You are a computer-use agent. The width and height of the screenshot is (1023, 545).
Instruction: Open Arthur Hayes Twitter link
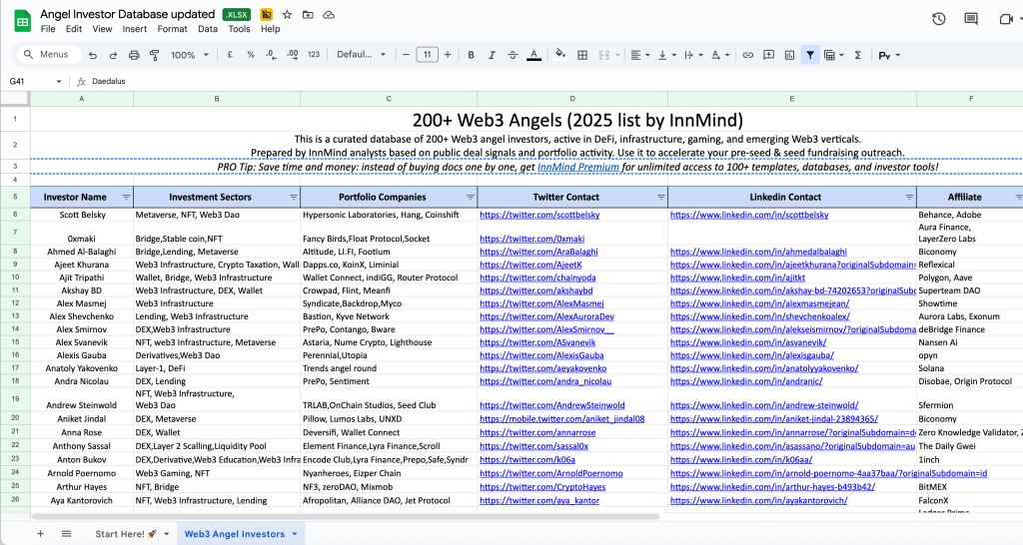click(x=542, y=487)
